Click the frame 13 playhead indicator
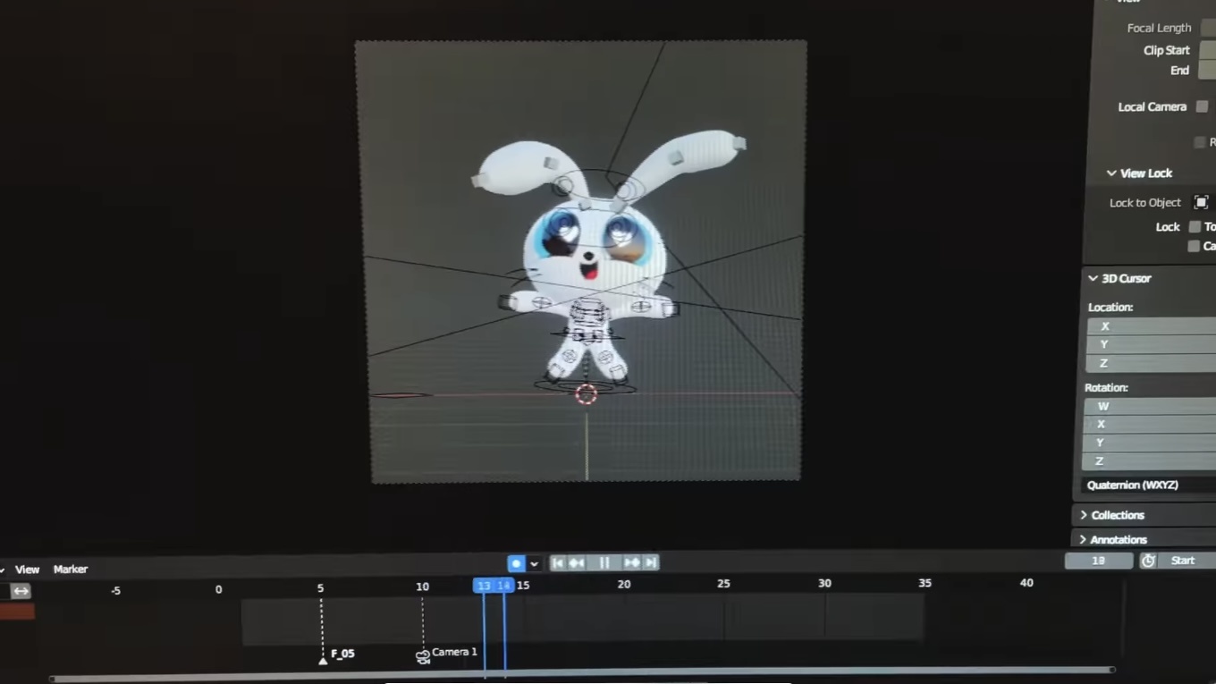1216x684 pixels. click(x=483, y=586)
